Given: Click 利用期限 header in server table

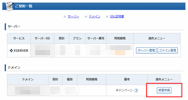Looking at the screenshot, I should click(120, 38).
